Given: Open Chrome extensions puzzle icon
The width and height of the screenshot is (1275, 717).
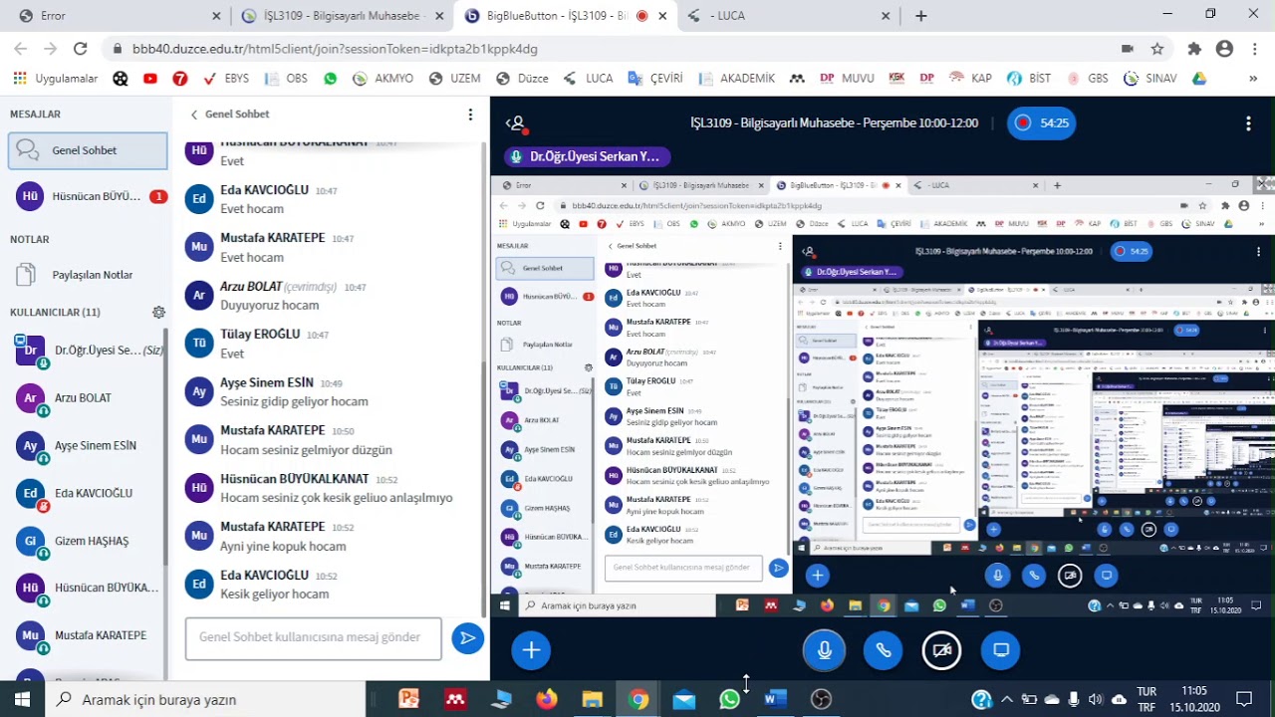Looking at the screenshot, I should (x=1194, y=48).
